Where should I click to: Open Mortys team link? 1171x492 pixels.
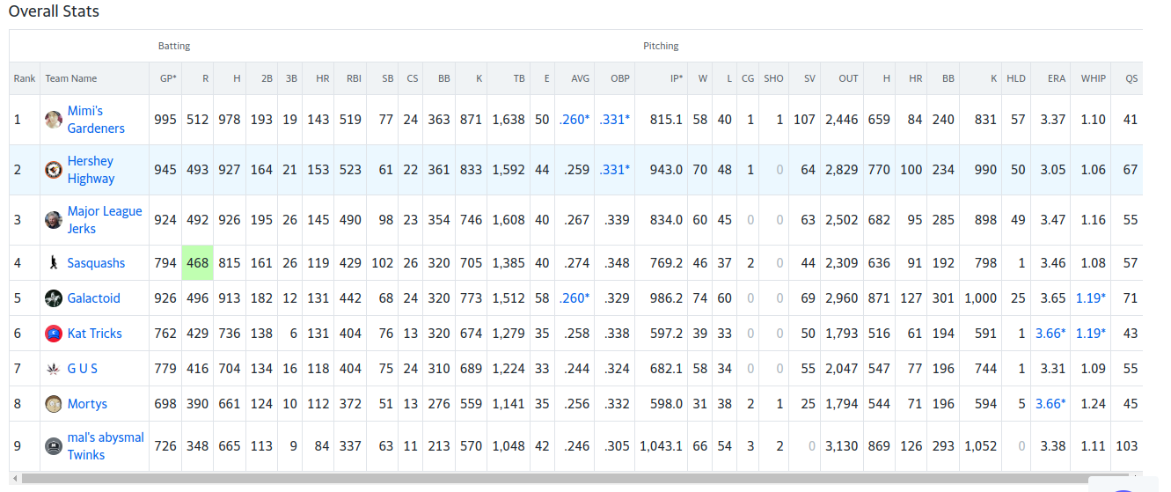(87, 404)
